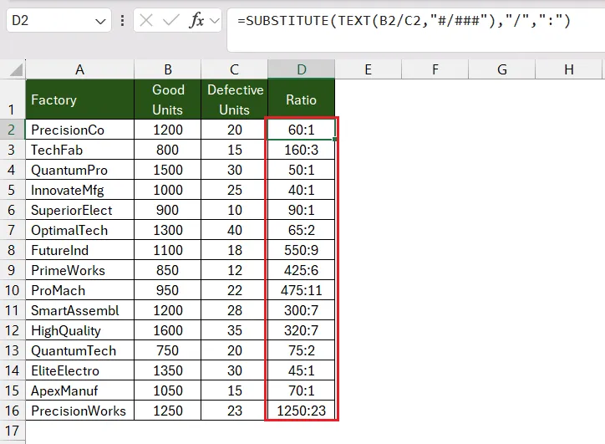Select the PrecisionCo factory cell
This screenshot has width=605, height=444.
click(x=80, y=130)
